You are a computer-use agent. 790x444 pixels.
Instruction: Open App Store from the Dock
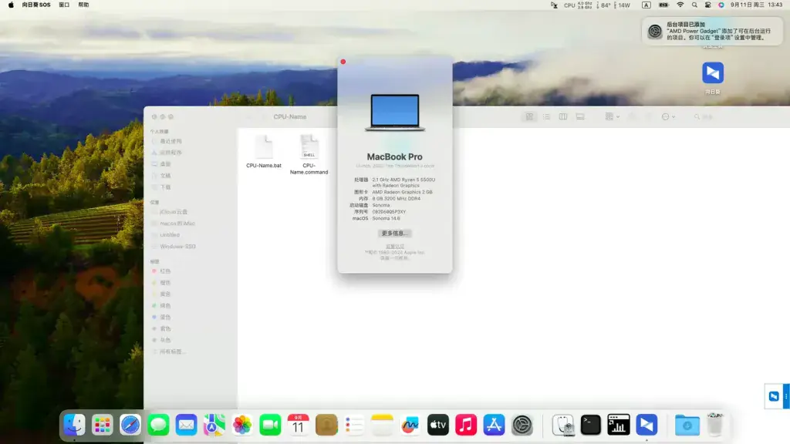tap(494, 425)
